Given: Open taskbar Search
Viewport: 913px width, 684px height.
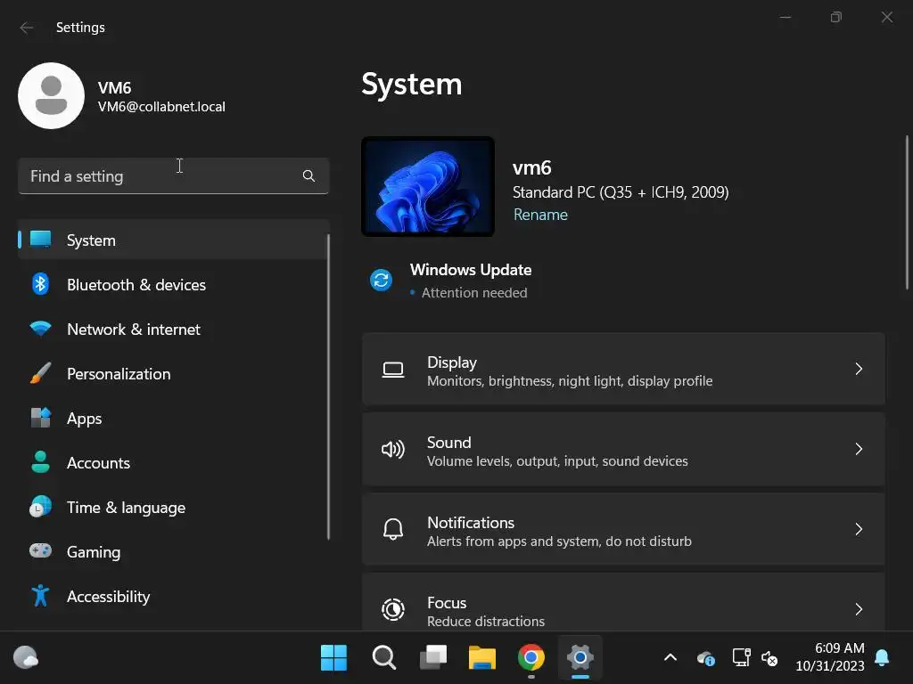Looking at the screenshot, I should 383,657.
